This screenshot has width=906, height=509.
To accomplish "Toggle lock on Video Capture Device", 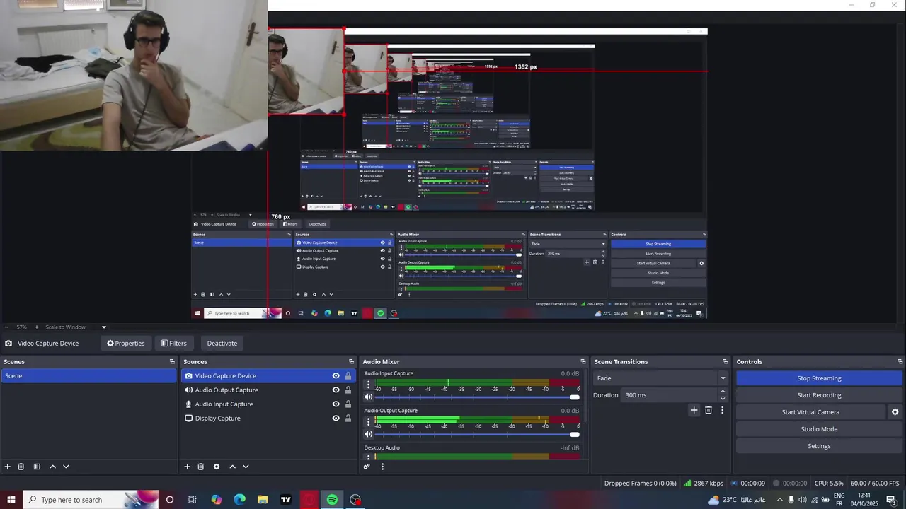I will pos(348,376).
